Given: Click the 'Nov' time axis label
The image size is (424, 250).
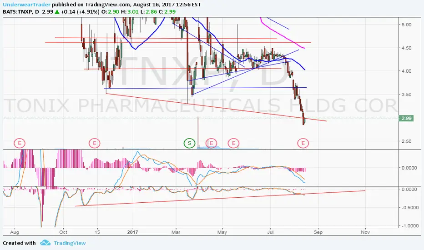Looking at the screenshot, I should point(365,232).
